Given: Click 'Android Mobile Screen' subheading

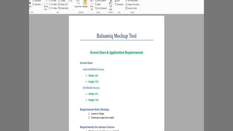Looking at the screenshot, I should pos(94,70).
